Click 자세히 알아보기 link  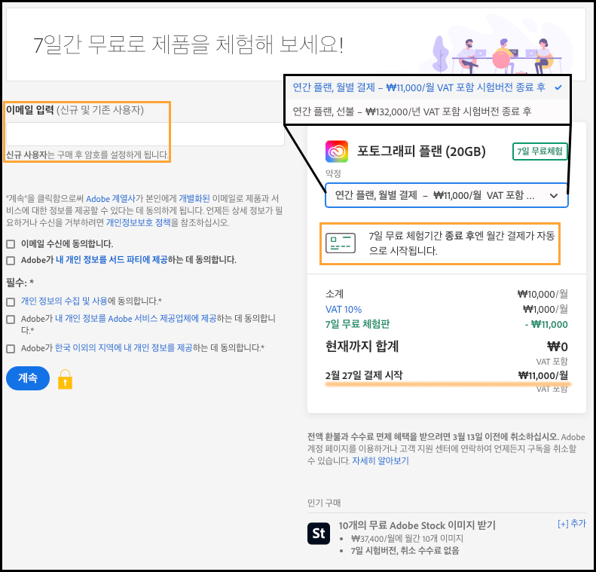coord(380,460)
